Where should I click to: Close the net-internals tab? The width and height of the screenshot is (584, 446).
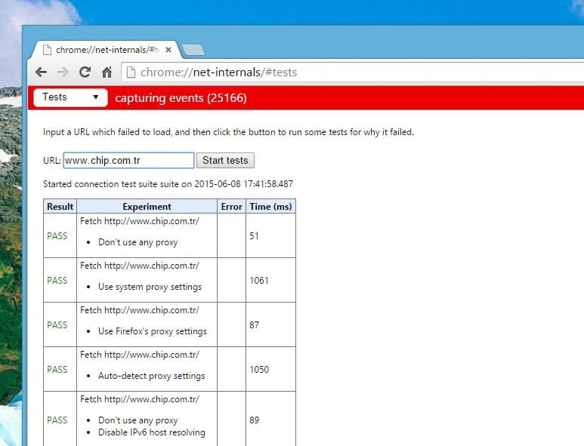point(168,50)
